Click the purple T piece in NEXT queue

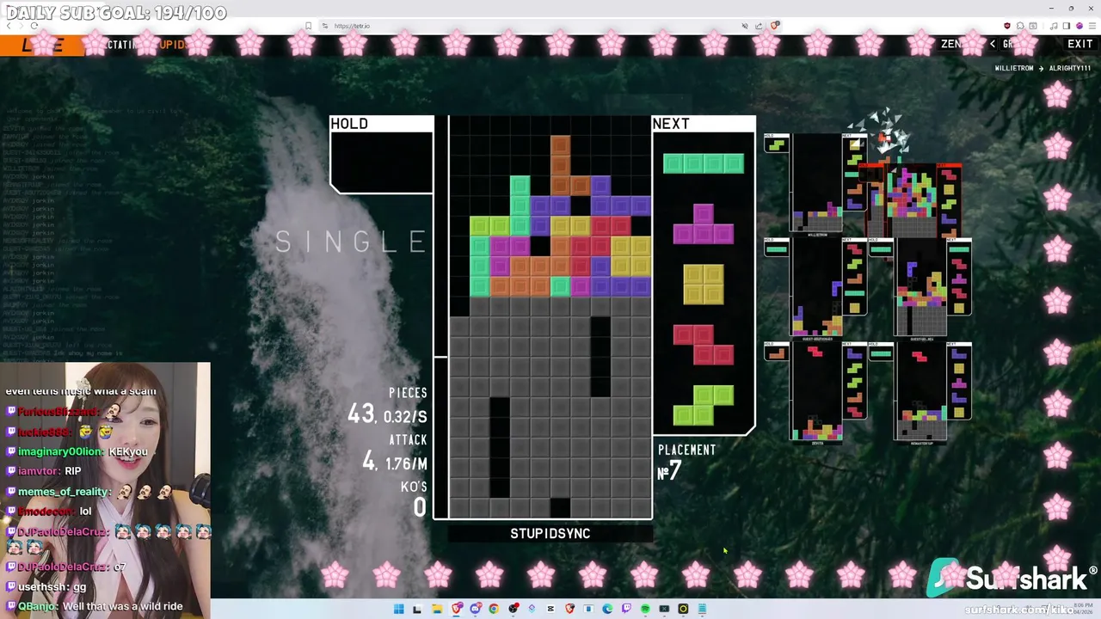(x=704, y=224)
